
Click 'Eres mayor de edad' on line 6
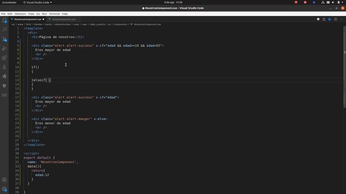pyautogui.click(x=53, y=50)
